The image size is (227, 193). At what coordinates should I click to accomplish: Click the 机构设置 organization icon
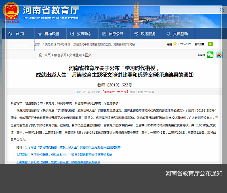(x=40, y=34)
